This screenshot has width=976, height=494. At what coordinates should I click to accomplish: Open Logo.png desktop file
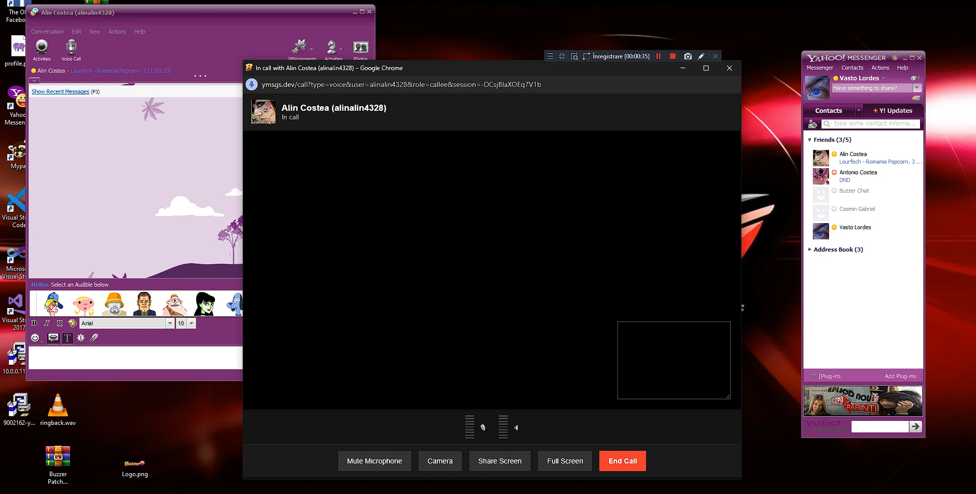coord(135,469)
